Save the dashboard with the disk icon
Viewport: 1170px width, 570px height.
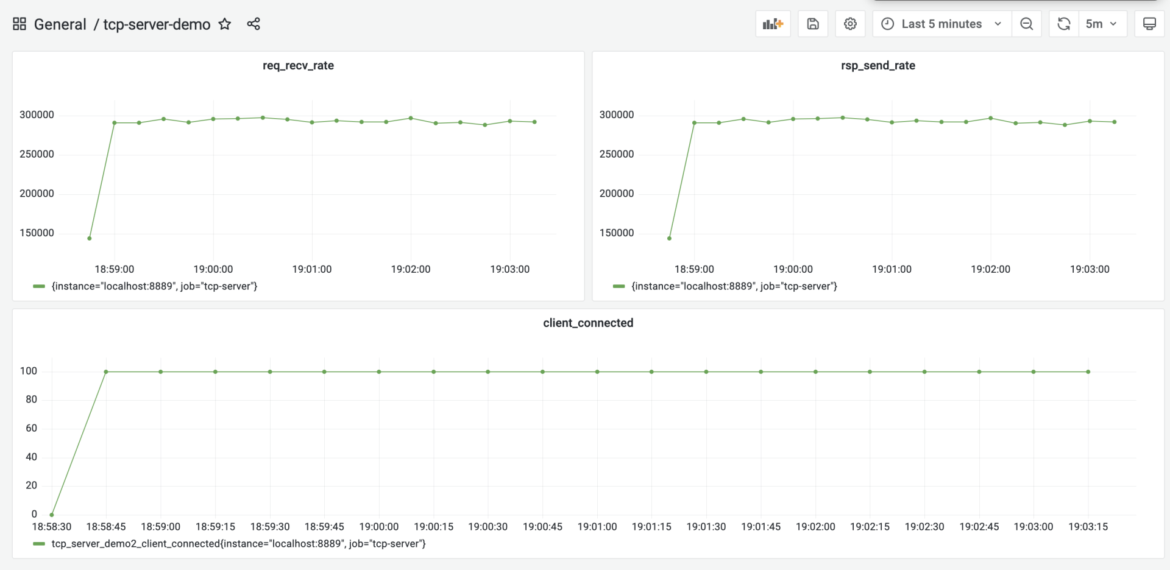813,24
